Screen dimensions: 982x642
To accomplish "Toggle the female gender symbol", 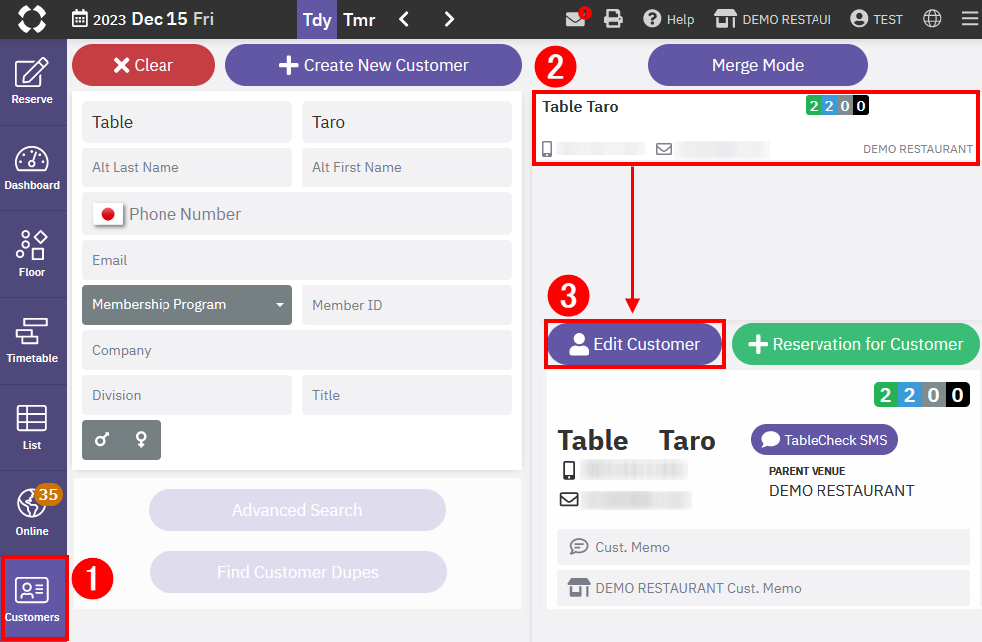I will tap(141, 439).
